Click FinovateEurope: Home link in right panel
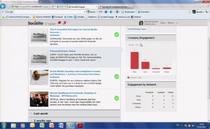 click(x=136, y=29)
